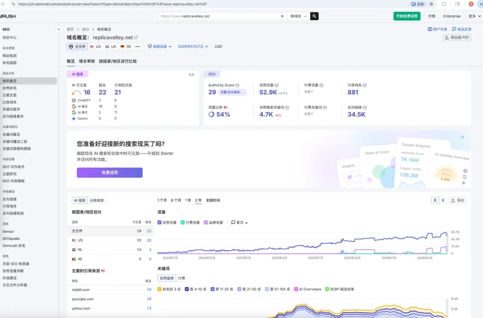Image resolution: width=483 pixels, height=318 pixels.
Task: Toggle SERP features checkbox
Action: (x=327, y=289)
